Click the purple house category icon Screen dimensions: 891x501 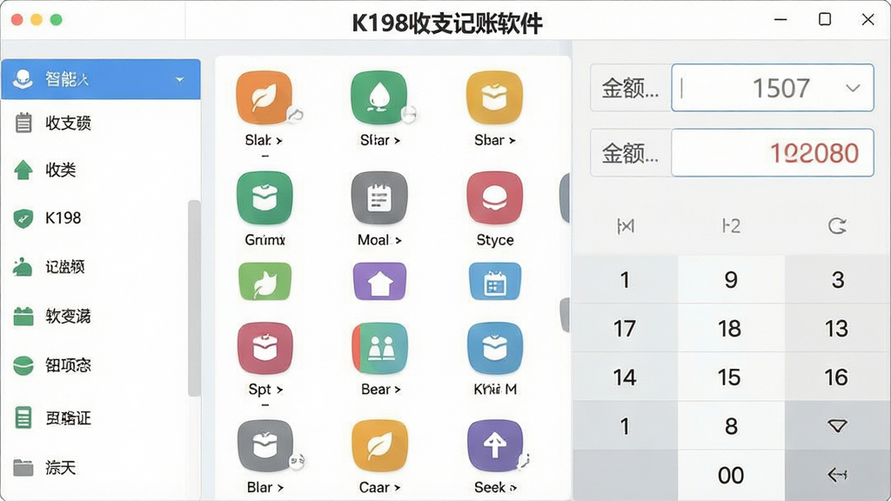379,281
